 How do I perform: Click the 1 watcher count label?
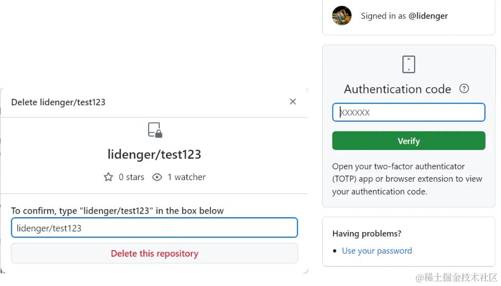[x=187, y=177]
